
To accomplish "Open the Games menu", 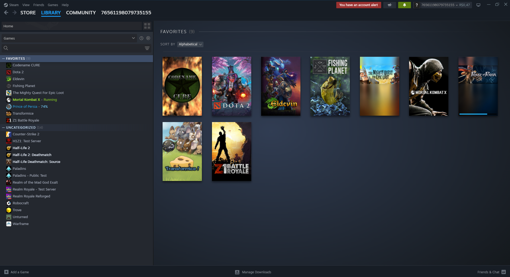I will click(x=53, y=5).
